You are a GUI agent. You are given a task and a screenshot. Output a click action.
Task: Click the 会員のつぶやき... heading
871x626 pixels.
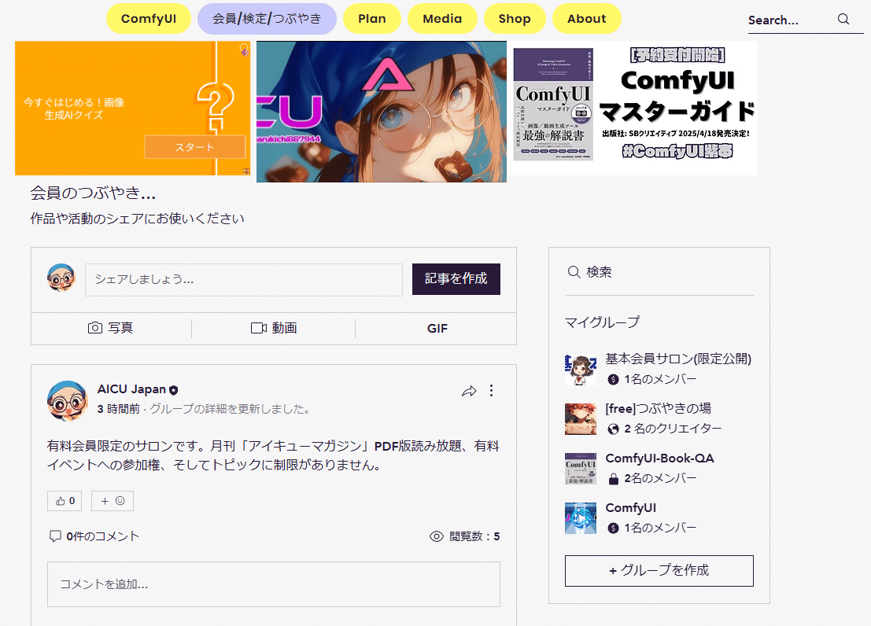(x=93, y=193)
